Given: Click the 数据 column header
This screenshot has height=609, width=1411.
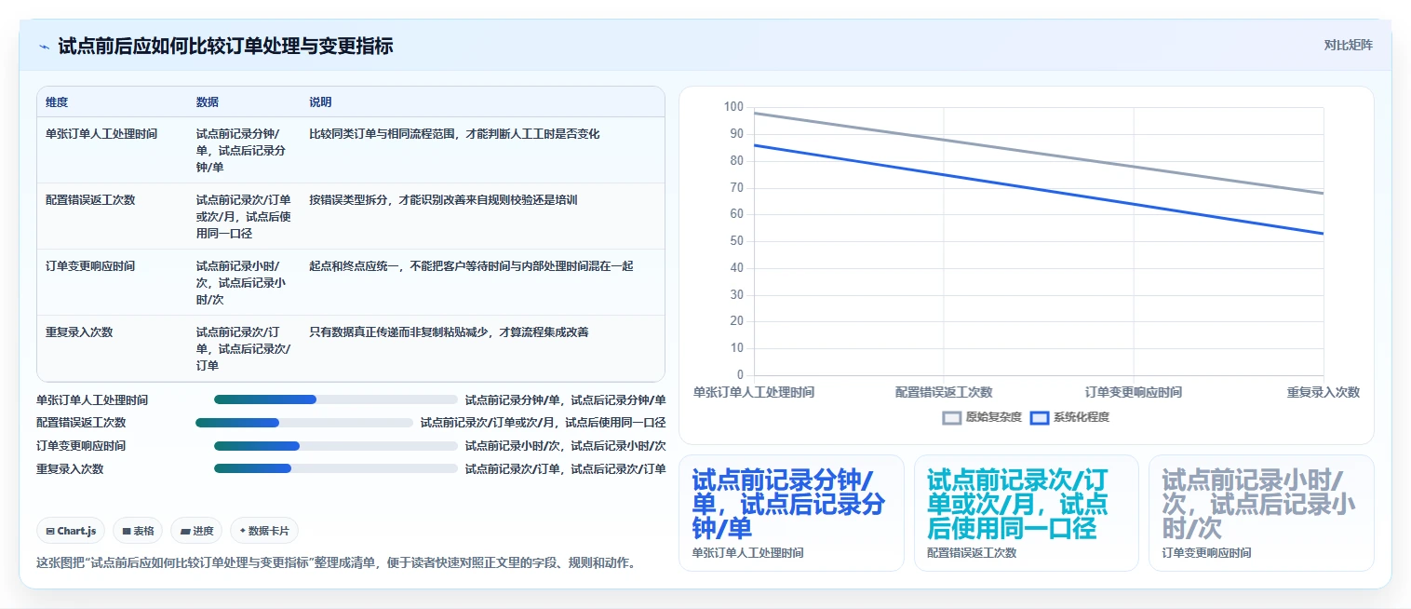Looking at the screenshot, I should pos(208,102).
